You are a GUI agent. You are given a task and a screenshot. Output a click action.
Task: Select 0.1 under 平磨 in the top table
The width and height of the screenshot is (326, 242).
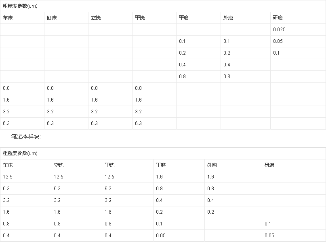[x=182, y=41]
